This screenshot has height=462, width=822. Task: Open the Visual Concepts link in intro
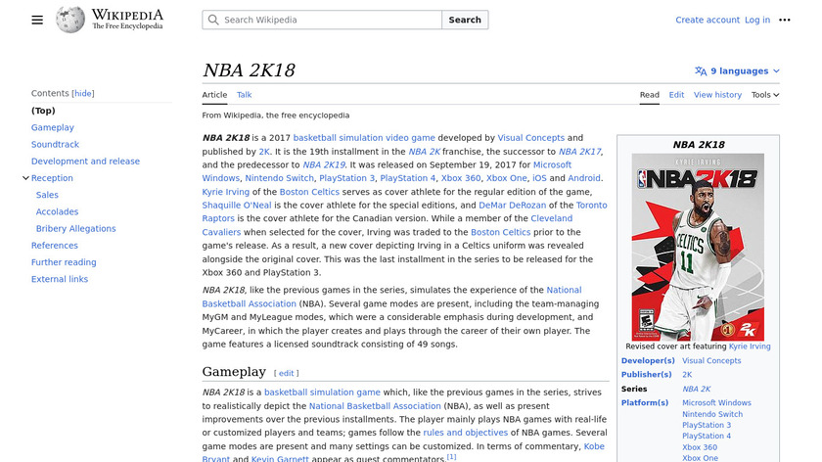click(531, 138)
